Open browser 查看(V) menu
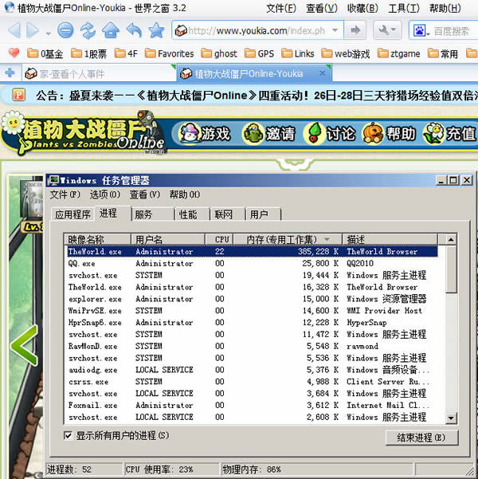 tap(322, 8)
